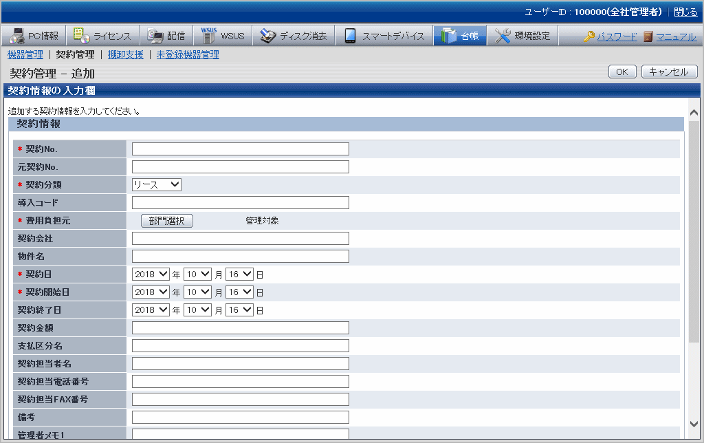Expand the 契約開始日 month dropdown
704x443 pixels.
point(197,292)
